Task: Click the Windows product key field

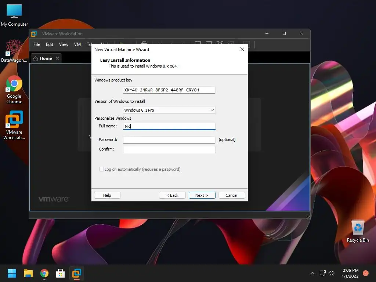Action: [x=169, y=90]
